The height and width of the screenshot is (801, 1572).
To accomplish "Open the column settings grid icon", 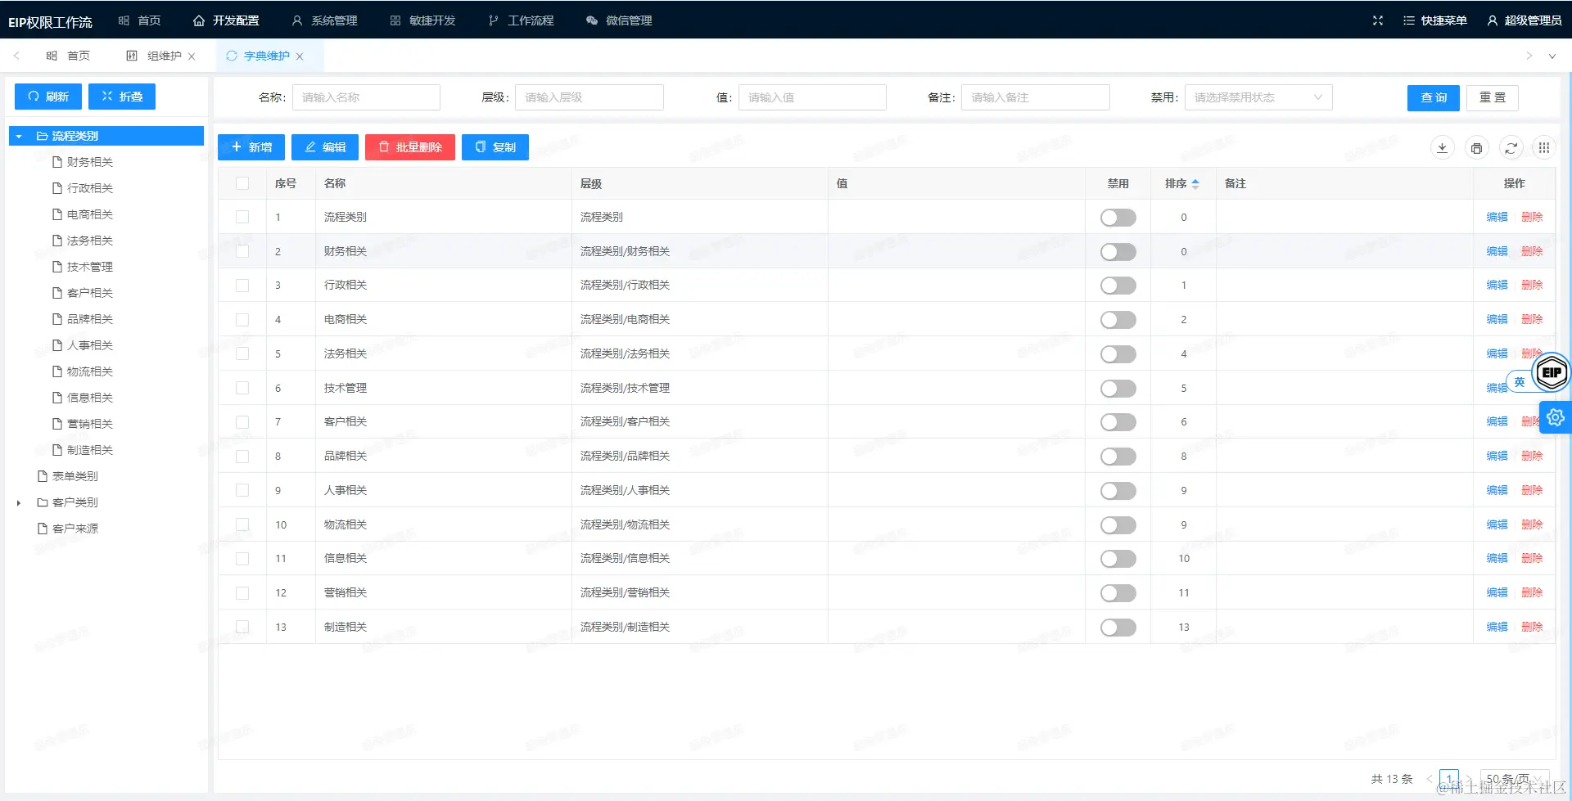I will tap(1543, 147).
